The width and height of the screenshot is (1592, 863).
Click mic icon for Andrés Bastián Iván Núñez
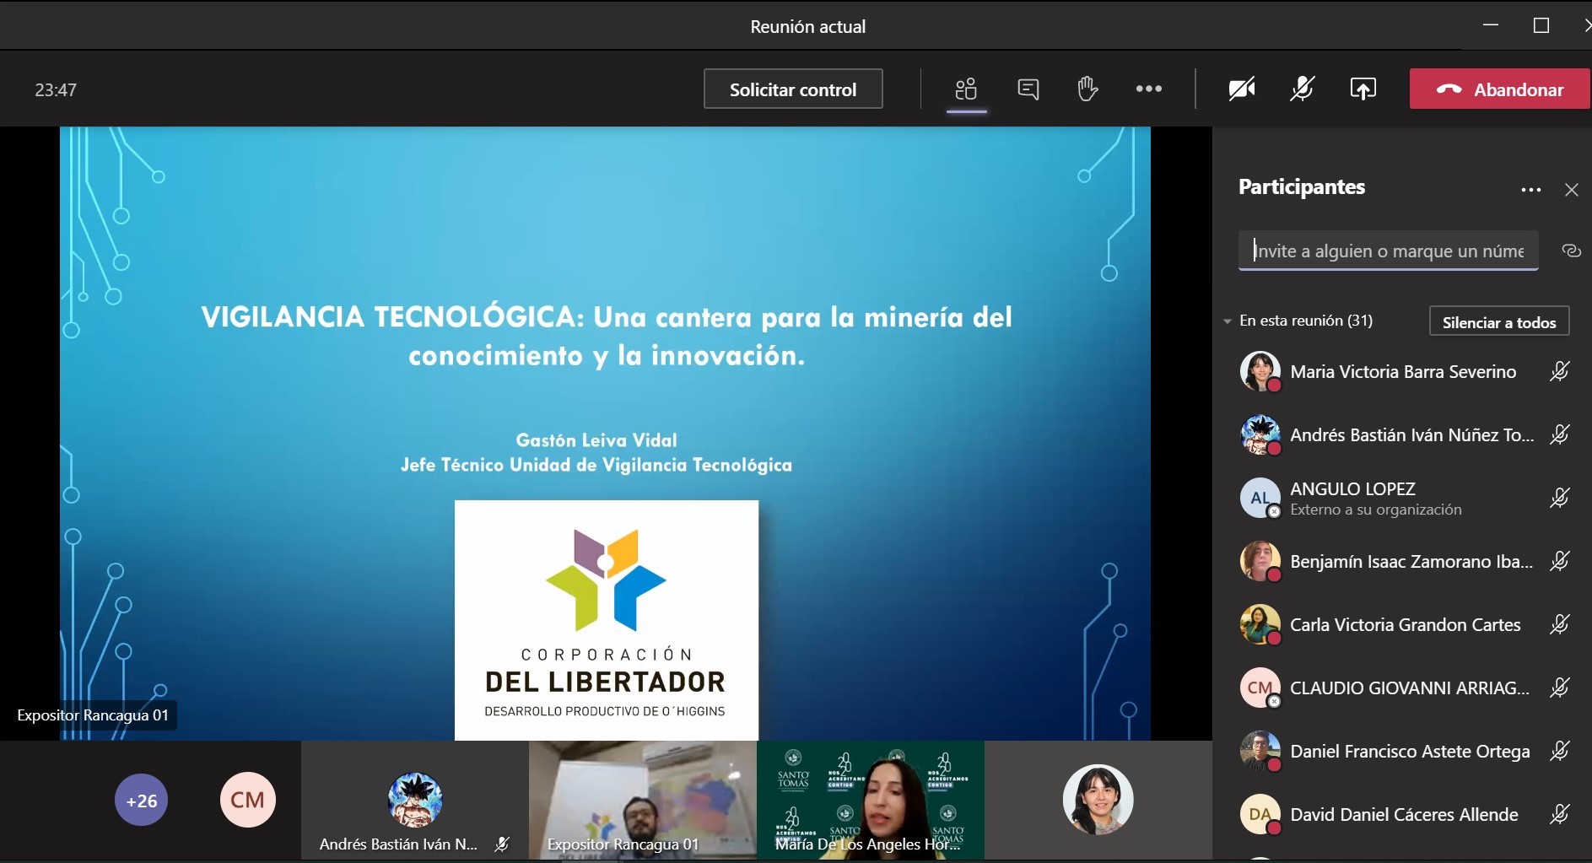click(1559, 435)
